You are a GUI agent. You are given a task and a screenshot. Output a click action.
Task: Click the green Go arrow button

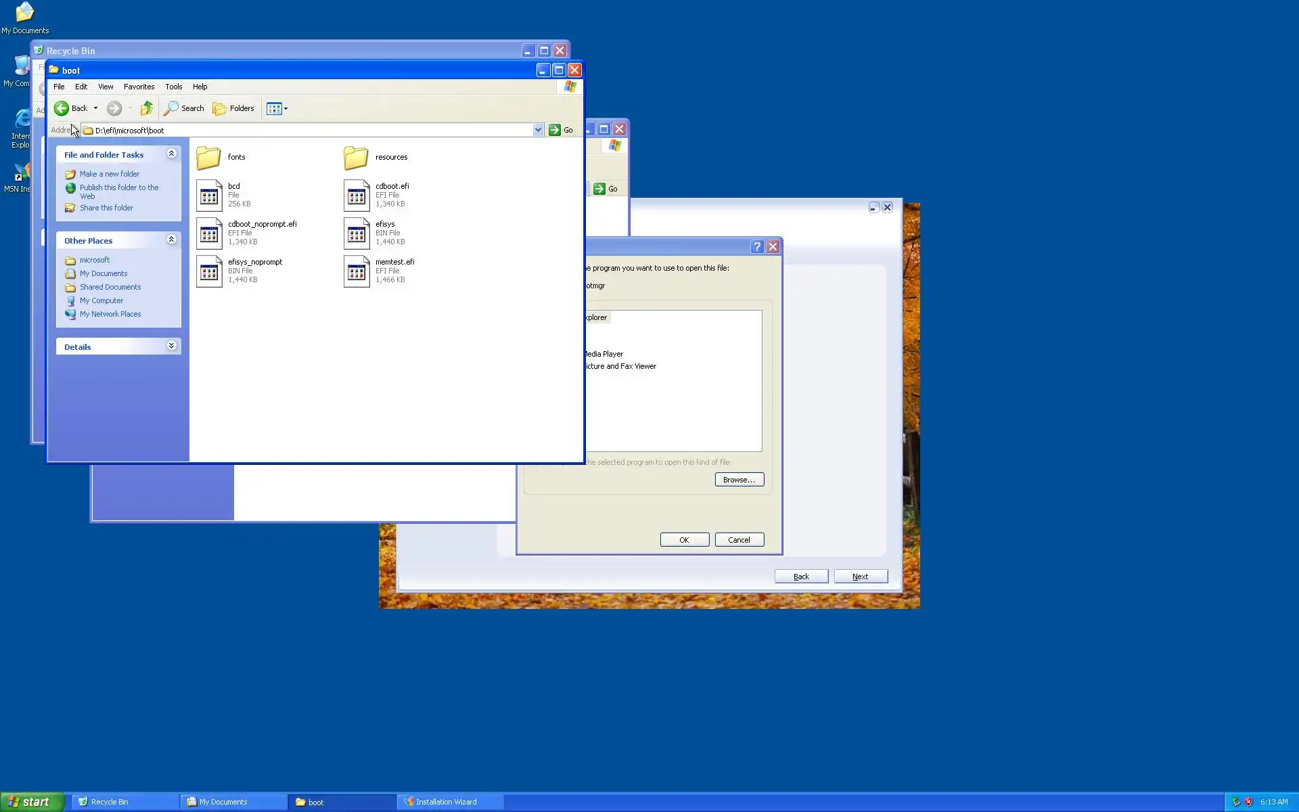(555, 130)
